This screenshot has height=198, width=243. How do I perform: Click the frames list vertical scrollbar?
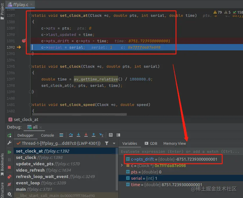point(117,169)
